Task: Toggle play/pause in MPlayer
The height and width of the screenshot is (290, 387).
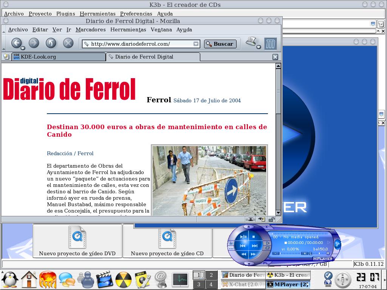Action: coord(243,237)
